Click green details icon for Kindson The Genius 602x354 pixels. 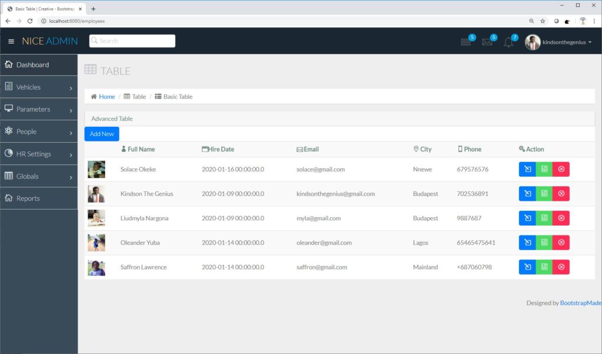[x=544, y=194]
